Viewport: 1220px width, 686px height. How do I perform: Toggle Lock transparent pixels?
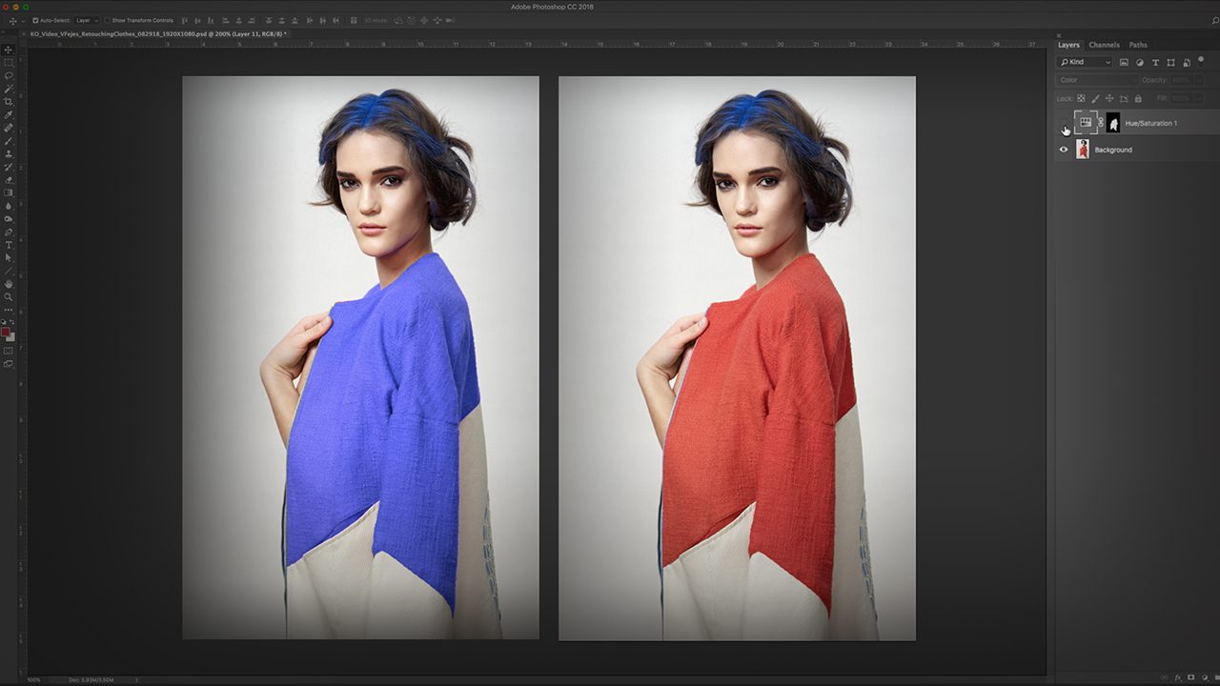pos(1081,98)
